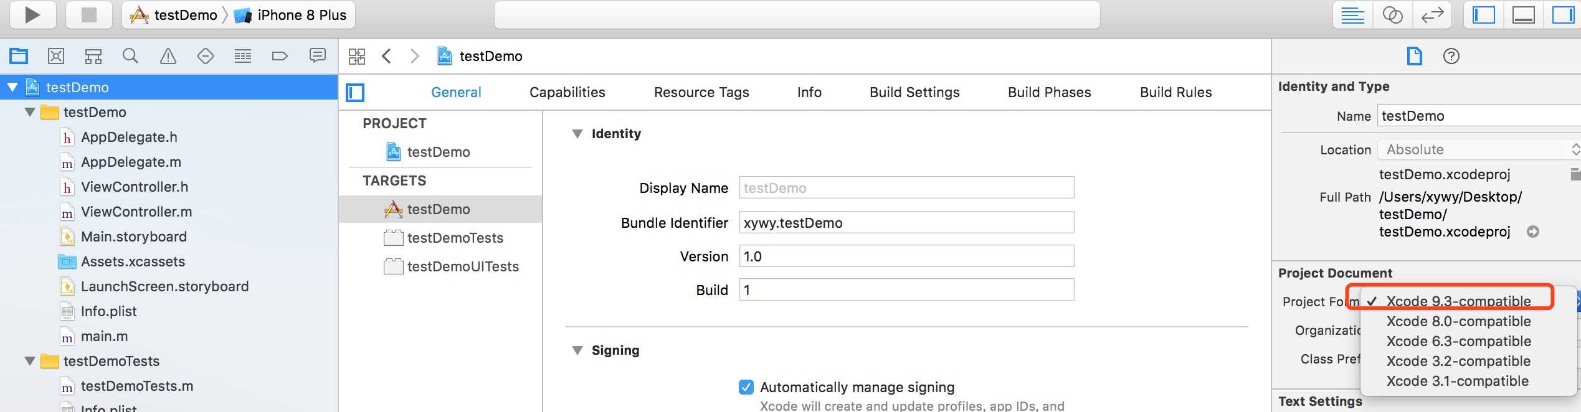The height and width of the screenshot is (412, 1581).
Task: Click the Build number field
Action: [x=906, y=289]
